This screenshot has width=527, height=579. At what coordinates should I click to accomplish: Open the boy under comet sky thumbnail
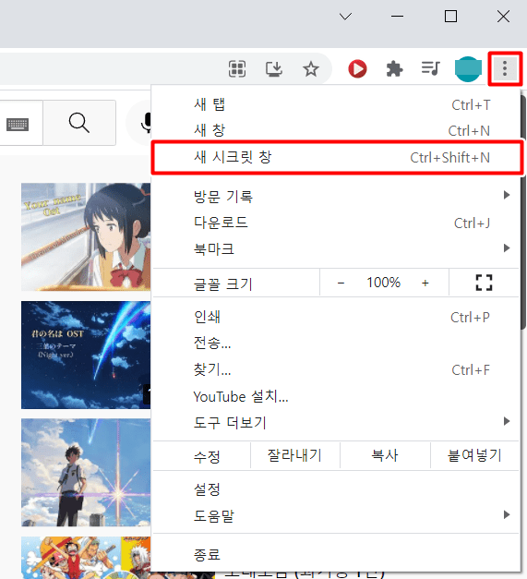(86, 472)
